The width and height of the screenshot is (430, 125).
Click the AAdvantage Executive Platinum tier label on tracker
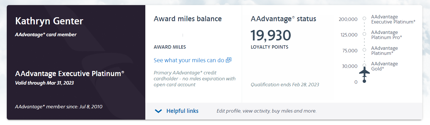point(393,19)
